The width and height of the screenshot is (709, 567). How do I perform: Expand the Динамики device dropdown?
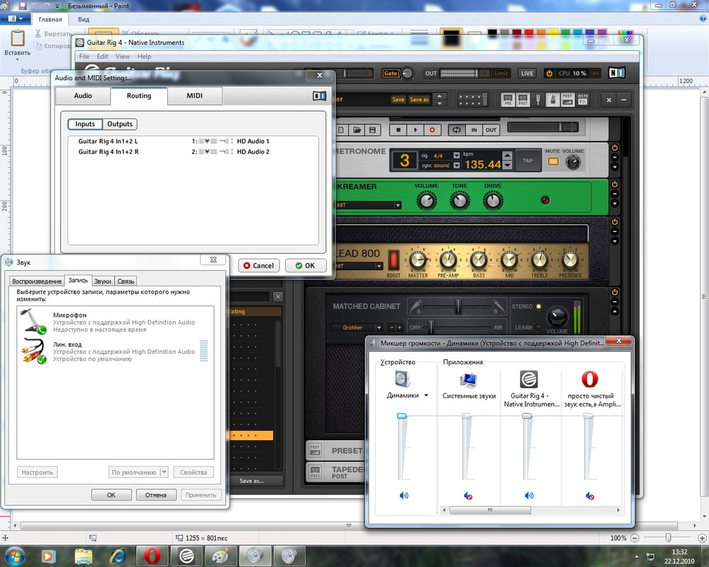(x=426, y=395)
